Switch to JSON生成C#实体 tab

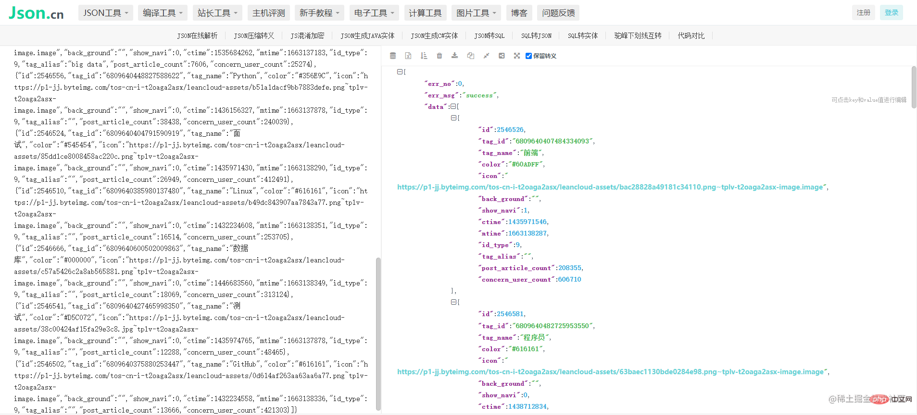pos(434,36)
